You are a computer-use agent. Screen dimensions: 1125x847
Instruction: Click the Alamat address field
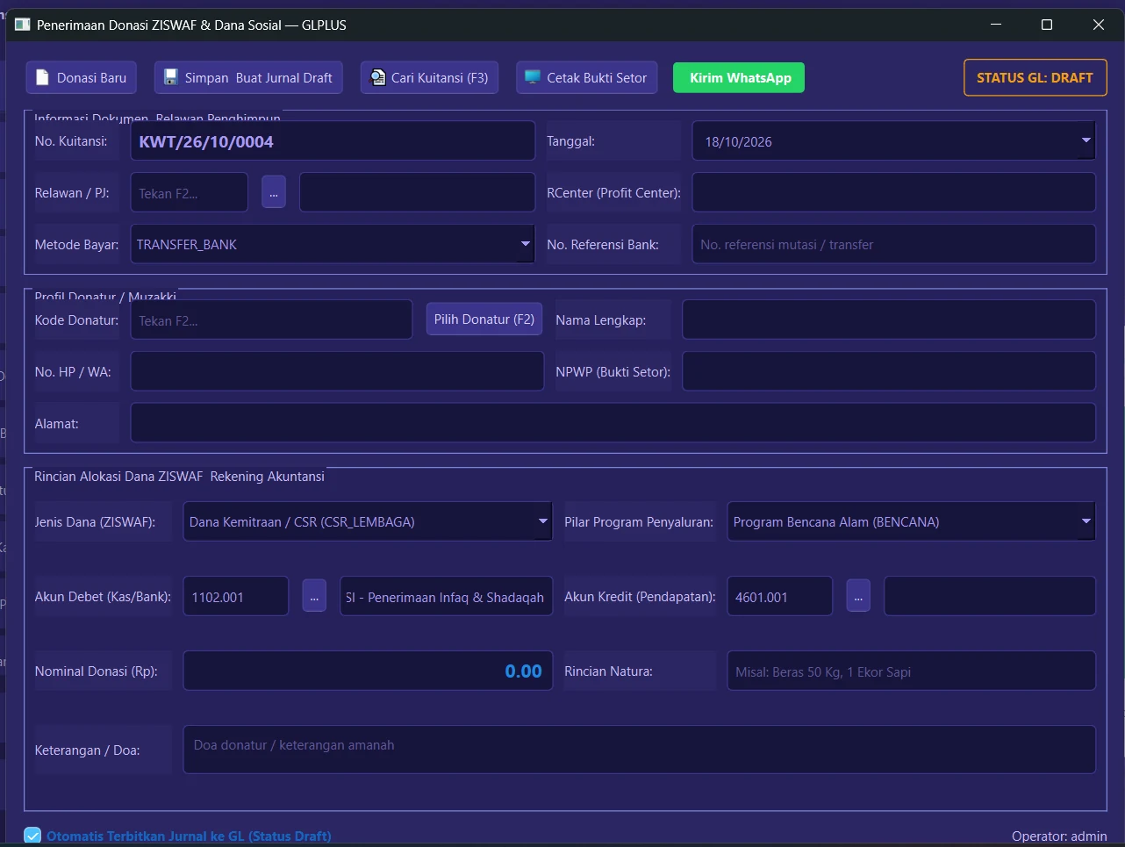pyautogui.click(x=613, y=423)
